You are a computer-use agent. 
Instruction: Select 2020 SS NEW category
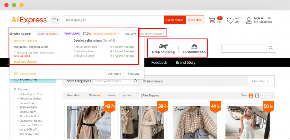pos(28,112)
